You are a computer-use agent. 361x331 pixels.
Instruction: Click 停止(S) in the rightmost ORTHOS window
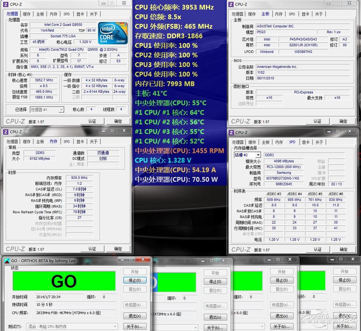[x=345, y=280]
